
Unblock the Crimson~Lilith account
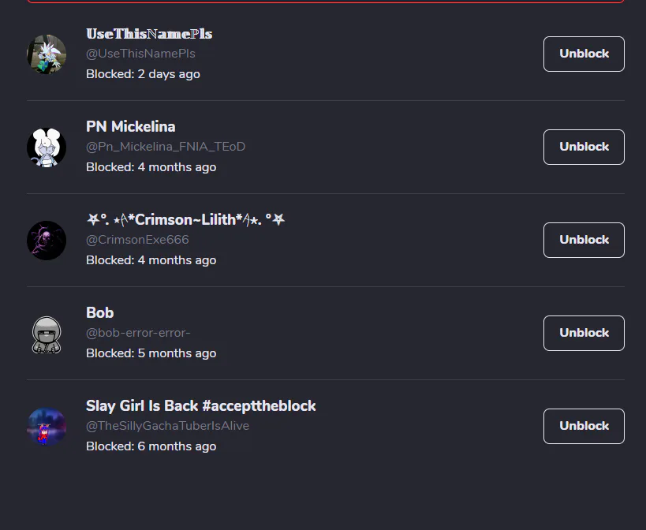(x=584, y=240)
